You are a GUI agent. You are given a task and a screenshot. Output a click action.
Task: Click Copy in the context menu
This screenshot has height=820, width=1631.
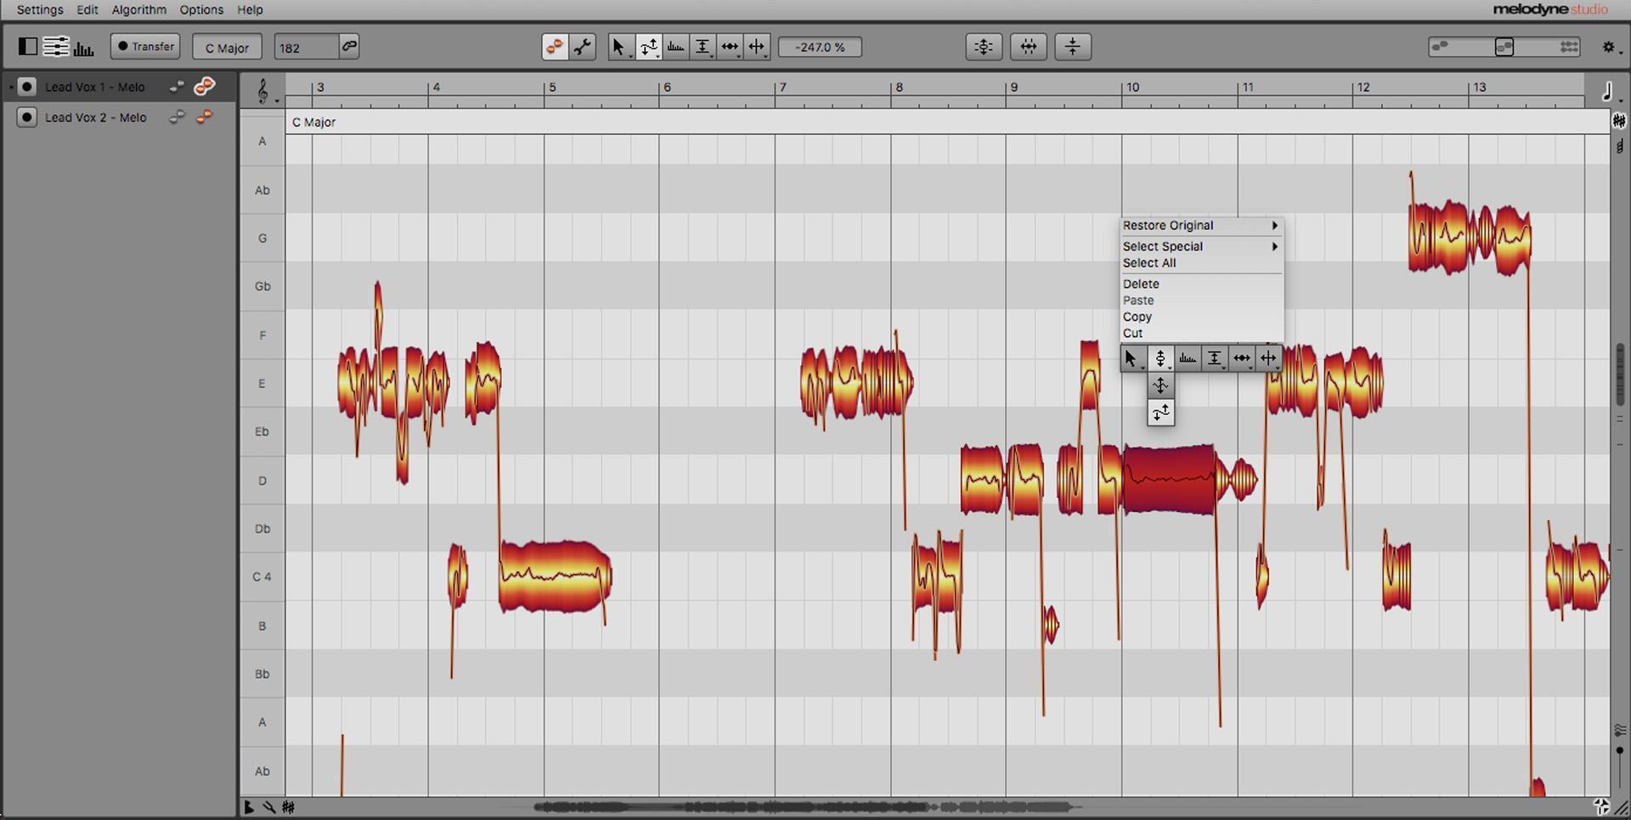(1137, 316)
